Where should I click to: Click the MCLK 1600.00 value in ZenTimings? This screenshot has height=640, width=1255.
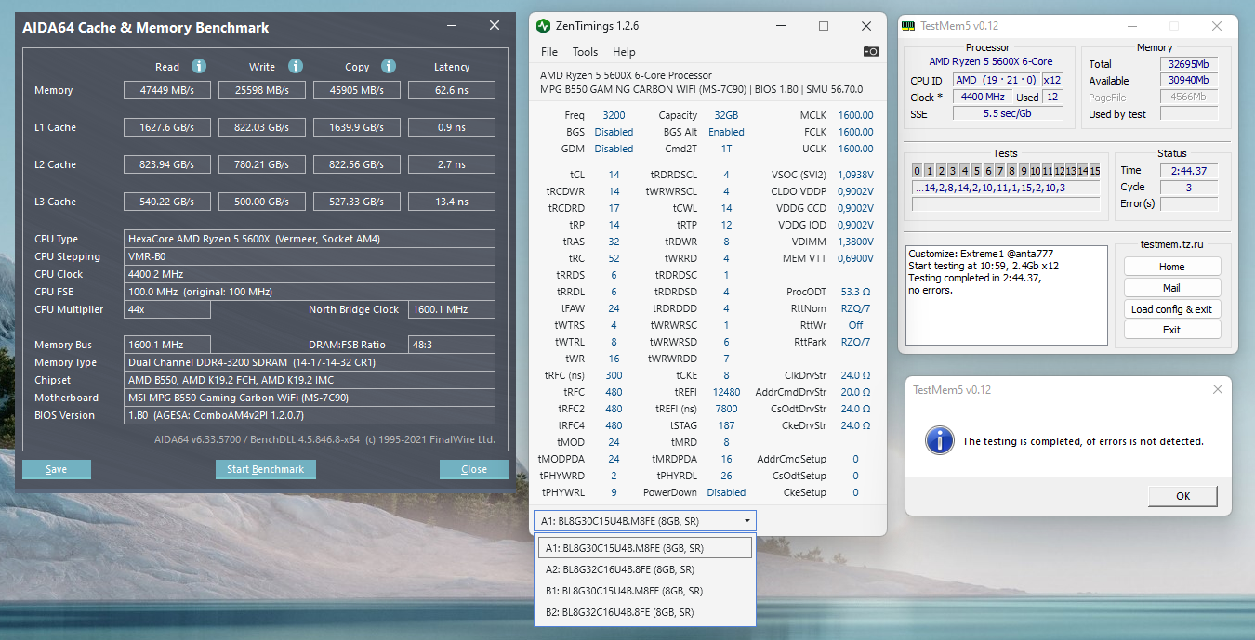[855, 115]
